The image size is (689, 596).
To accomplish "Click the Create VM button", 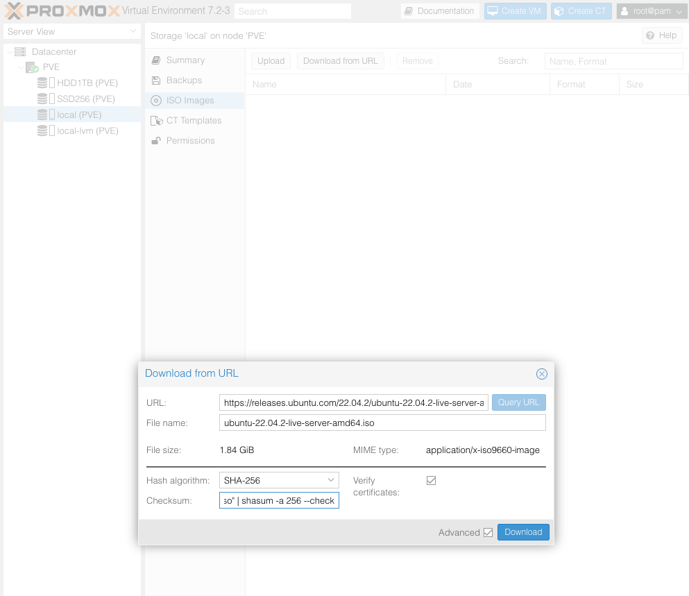I will (516, 11).
